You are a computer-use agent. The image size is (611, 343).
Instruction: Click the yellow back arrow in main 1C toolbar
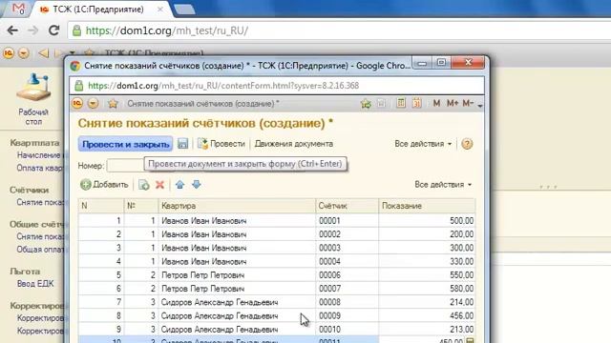click(x=43, y=53)
